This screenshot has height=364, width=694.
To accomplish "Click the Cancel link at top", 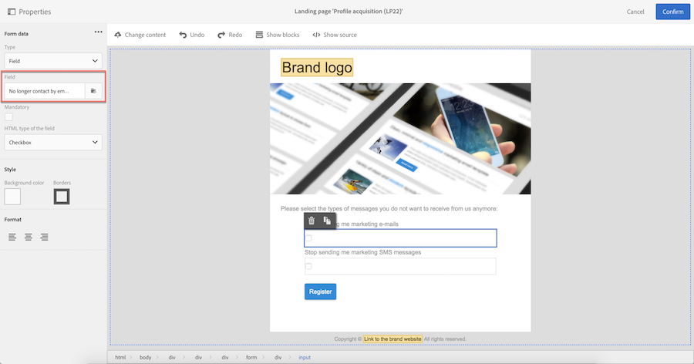I will click(x=635, y=12).
